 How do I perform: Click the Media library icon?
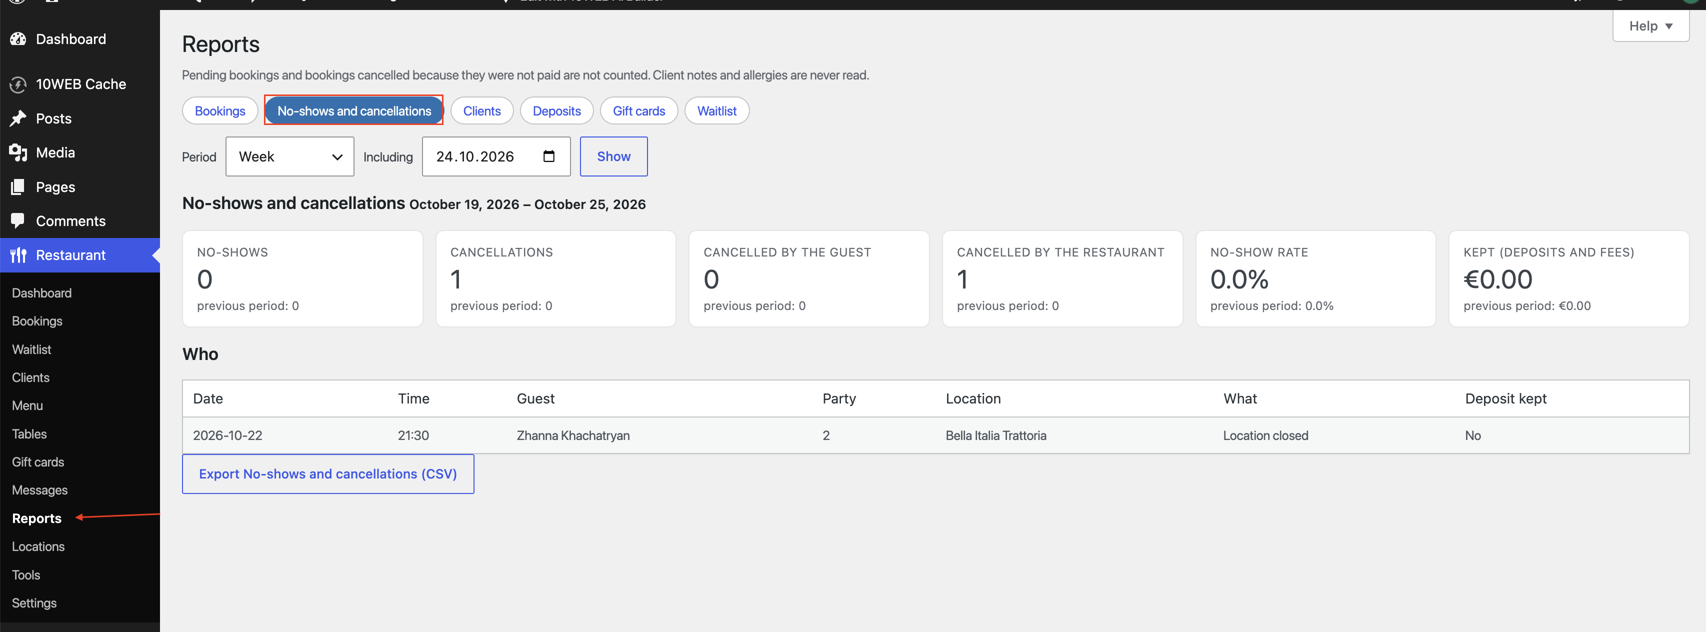(18, 153)
